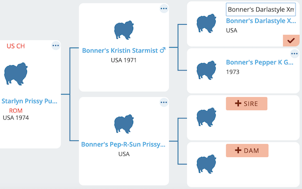302x189 pixels.
Task: Open options menu for Bonner's Pep-R-Sun Prissy
Action: point(164,103)
